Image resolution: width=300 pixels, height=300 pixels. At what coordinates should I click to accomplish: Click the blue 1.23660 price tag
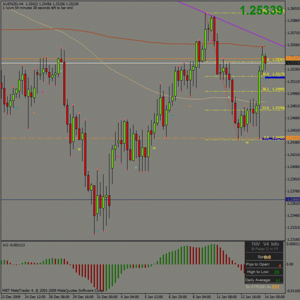[x=293, y=200]
